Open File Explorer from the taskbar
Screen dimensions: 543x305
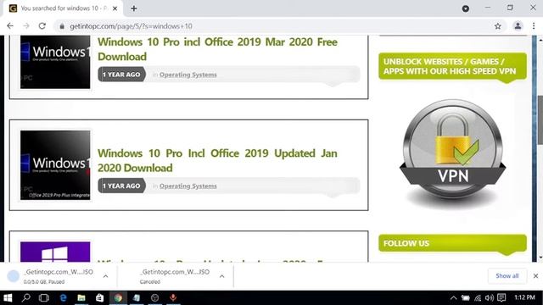[81, 297]
